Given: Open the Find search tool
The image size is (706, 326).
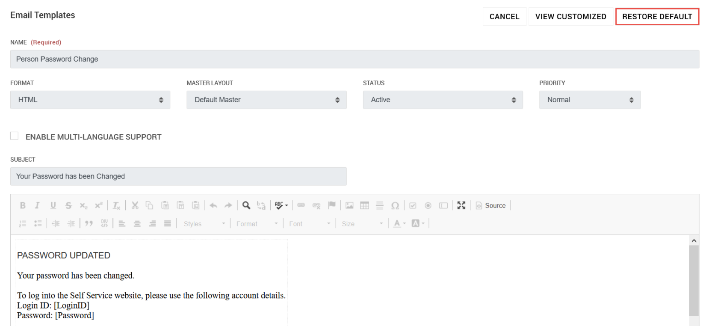Looking at the screenshot, I should click(246, 206).
